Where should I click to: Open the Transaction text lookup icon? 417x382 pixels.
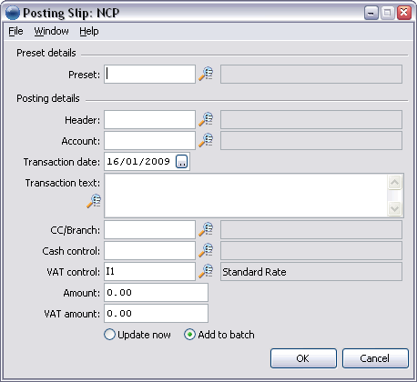[x=94, y=201]
